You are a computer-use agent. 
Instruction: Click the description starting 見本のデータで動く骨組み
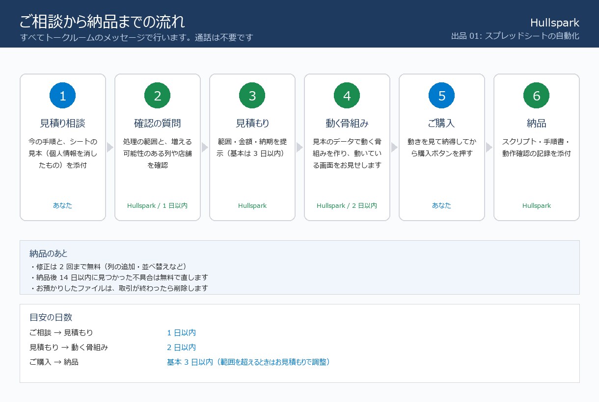347,153
